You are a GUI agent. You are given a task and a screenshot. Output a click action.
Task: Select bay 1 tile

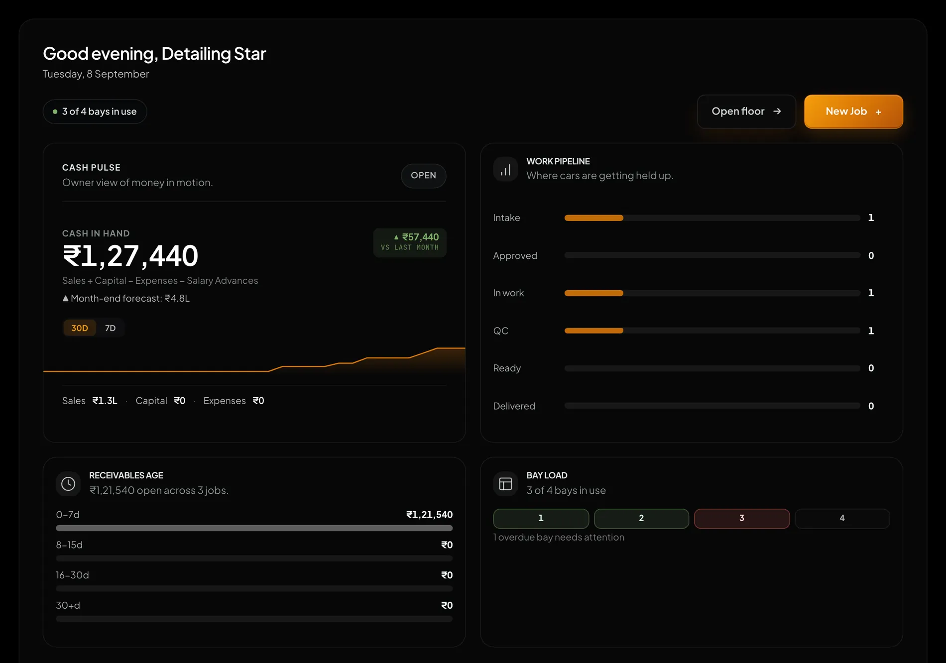point(541,518)
